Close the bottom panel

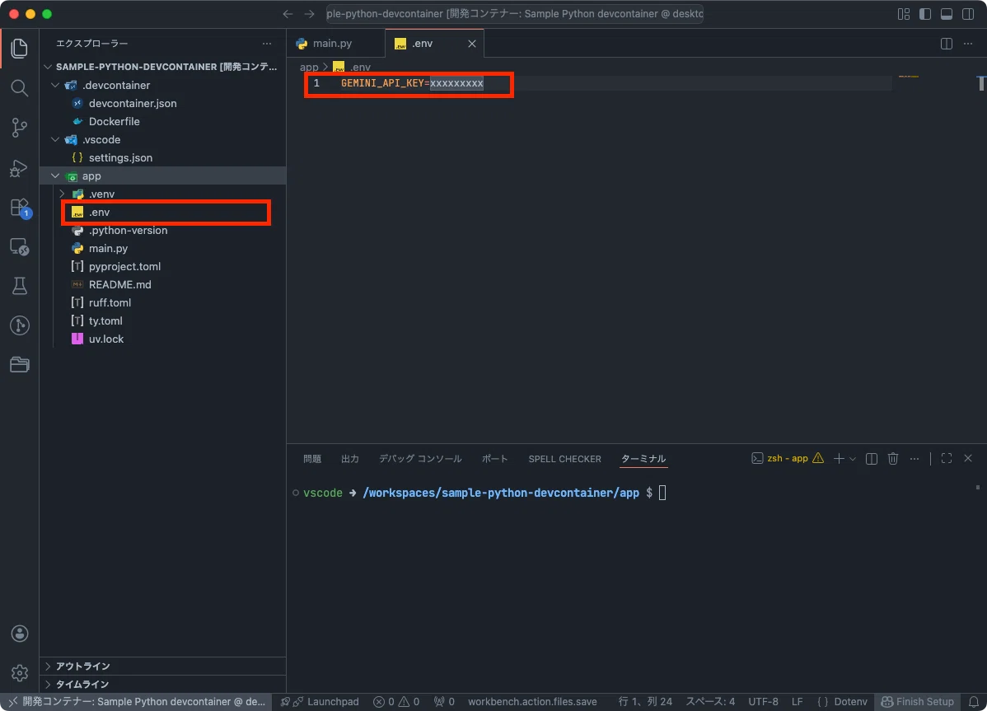click(968, 459)
